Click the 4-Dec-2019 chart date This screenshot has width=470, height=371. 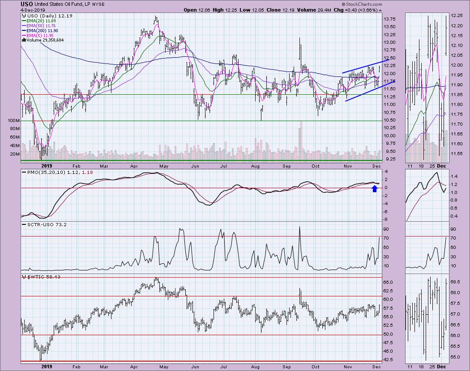coord(33,10)
